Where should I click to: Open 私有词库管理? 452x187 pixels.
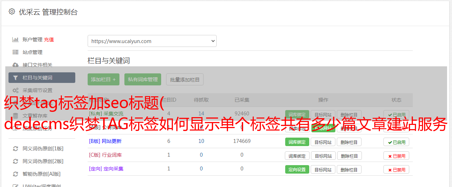[143, 79]
